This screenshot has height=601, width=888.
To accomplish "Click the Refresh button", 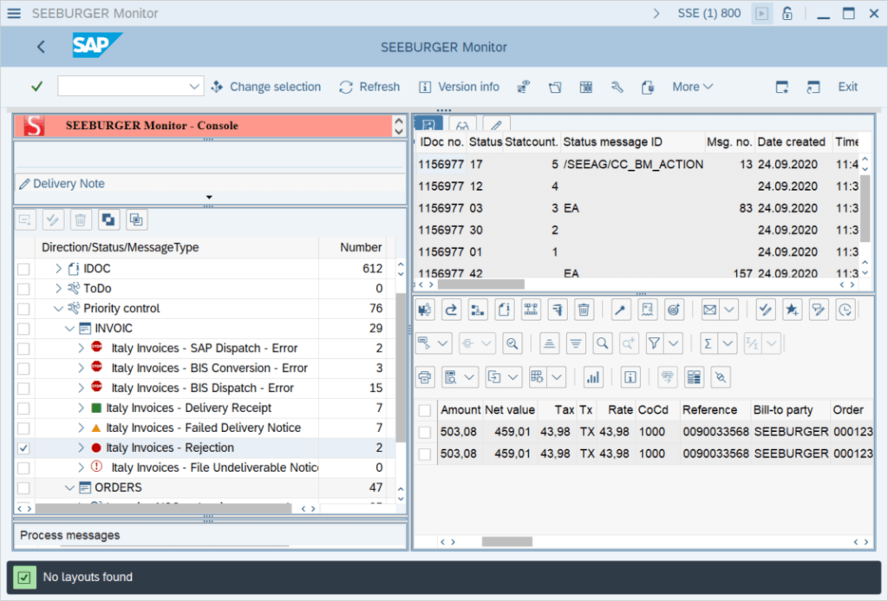I will coord(369,87).
